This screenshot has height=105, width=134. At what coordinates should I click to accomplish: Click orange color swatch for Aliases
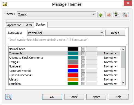[73, 79]
